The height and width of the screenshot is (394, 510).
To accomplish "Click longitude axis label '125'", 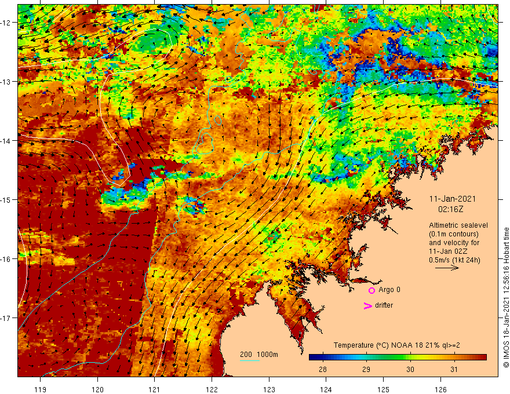I will click(383, 389).
